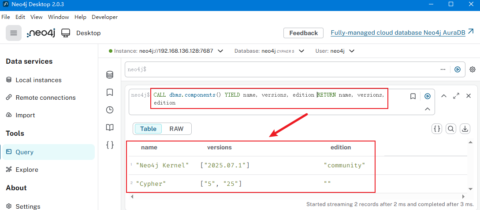Select the ["2025.07.1"] versions cell

point(225,166)
